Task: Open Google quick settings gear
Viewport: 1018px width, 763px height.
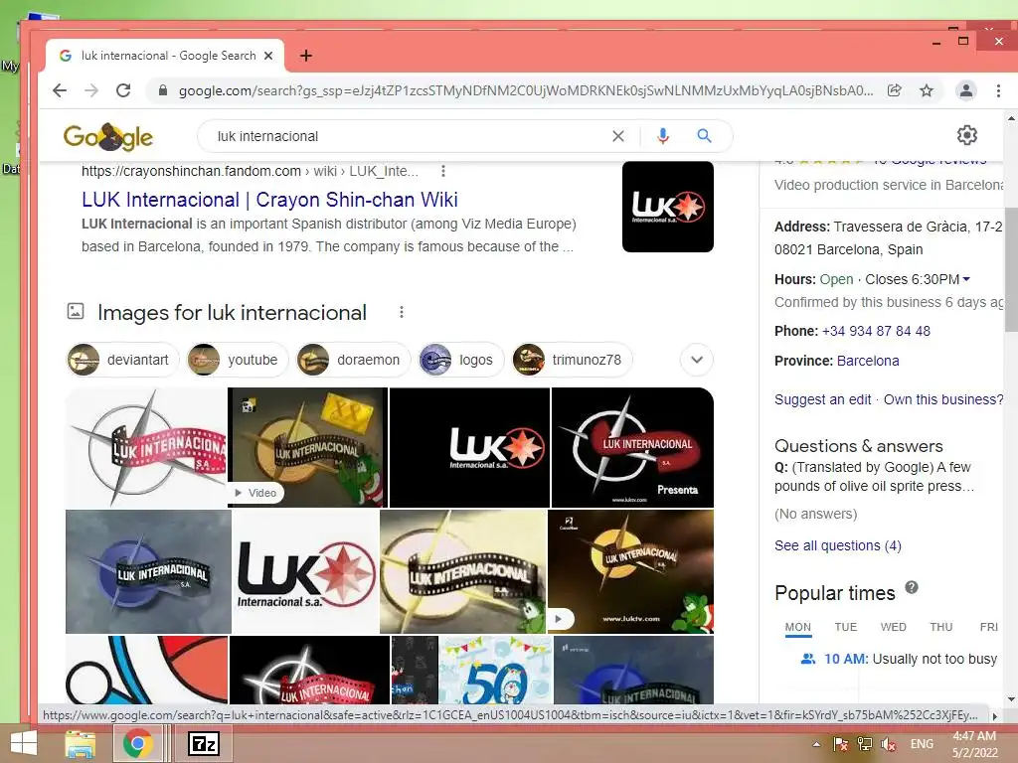Action: [x=966, y=135]
